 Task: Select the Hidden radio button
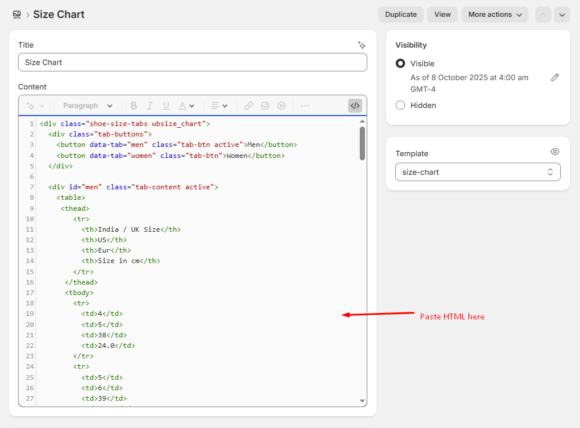pyautogui.click(x=400, y=105)
